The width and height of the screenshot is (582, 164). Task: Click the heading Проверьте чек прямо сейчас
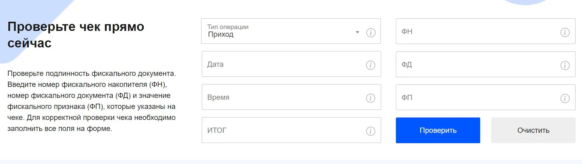click(76, 35)
